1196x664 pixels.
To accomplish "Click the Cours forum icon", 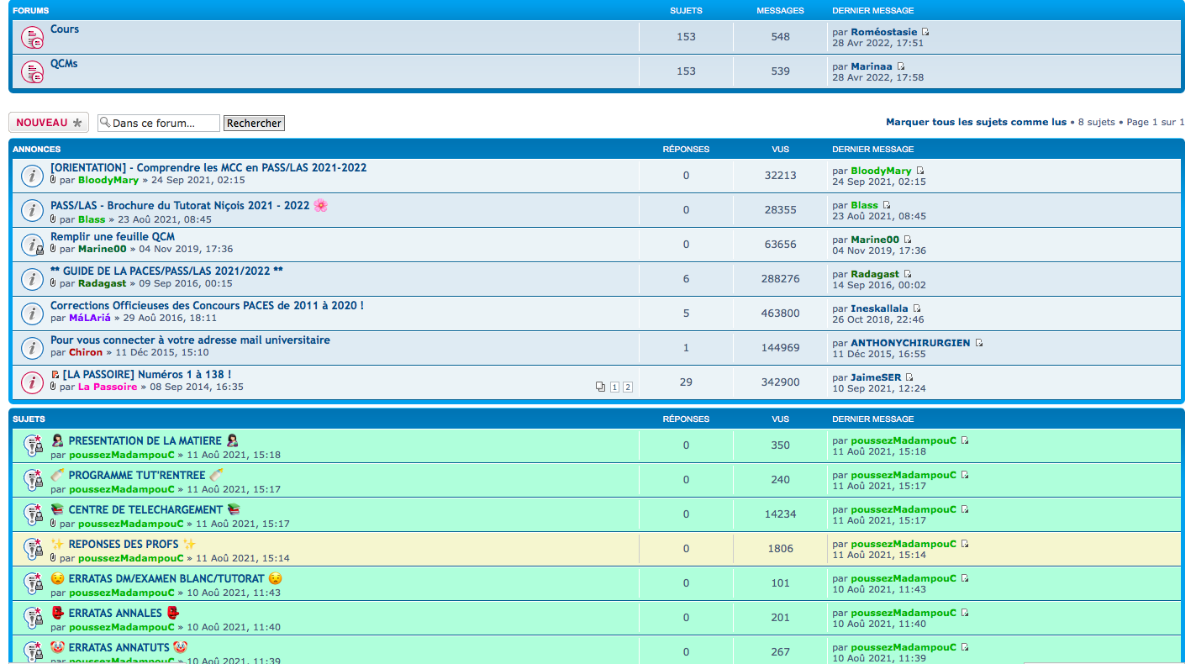I will [x=32, y=38].
